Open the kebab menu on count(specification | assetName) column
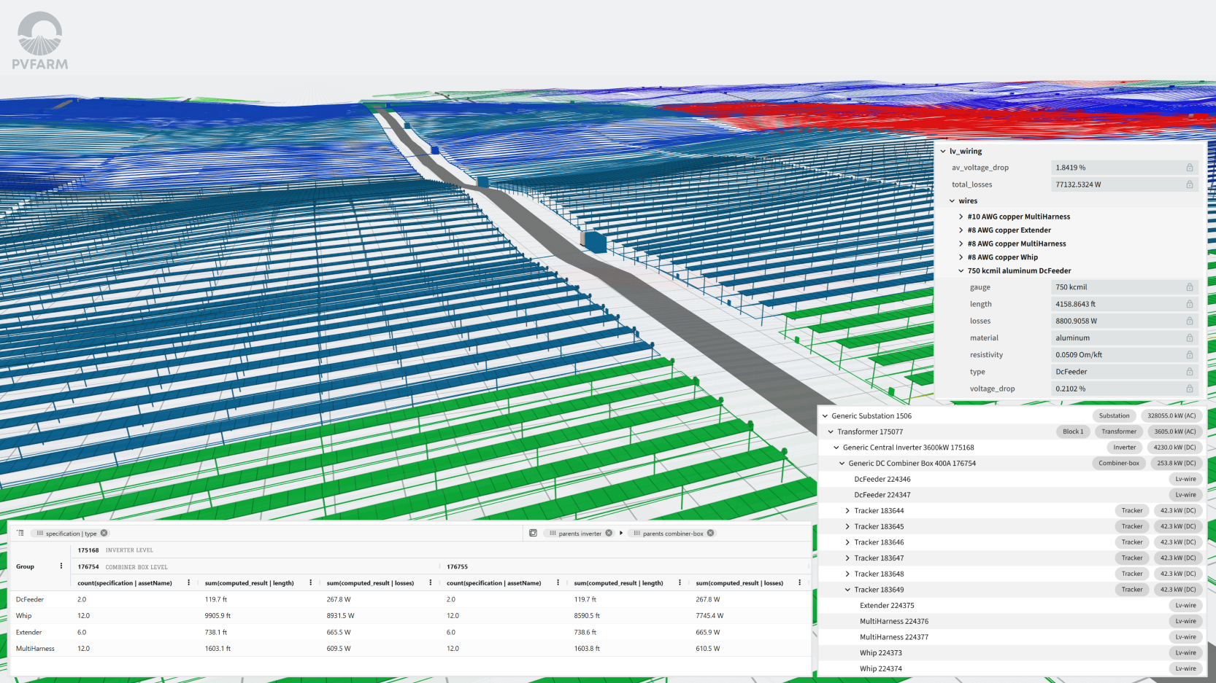1216x683 pixels. (189, 582)
